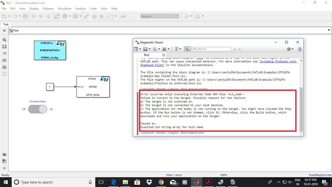This screenshot has width=332, height=187.
Task: Open the Diagram menu
Action: (48, 8)
